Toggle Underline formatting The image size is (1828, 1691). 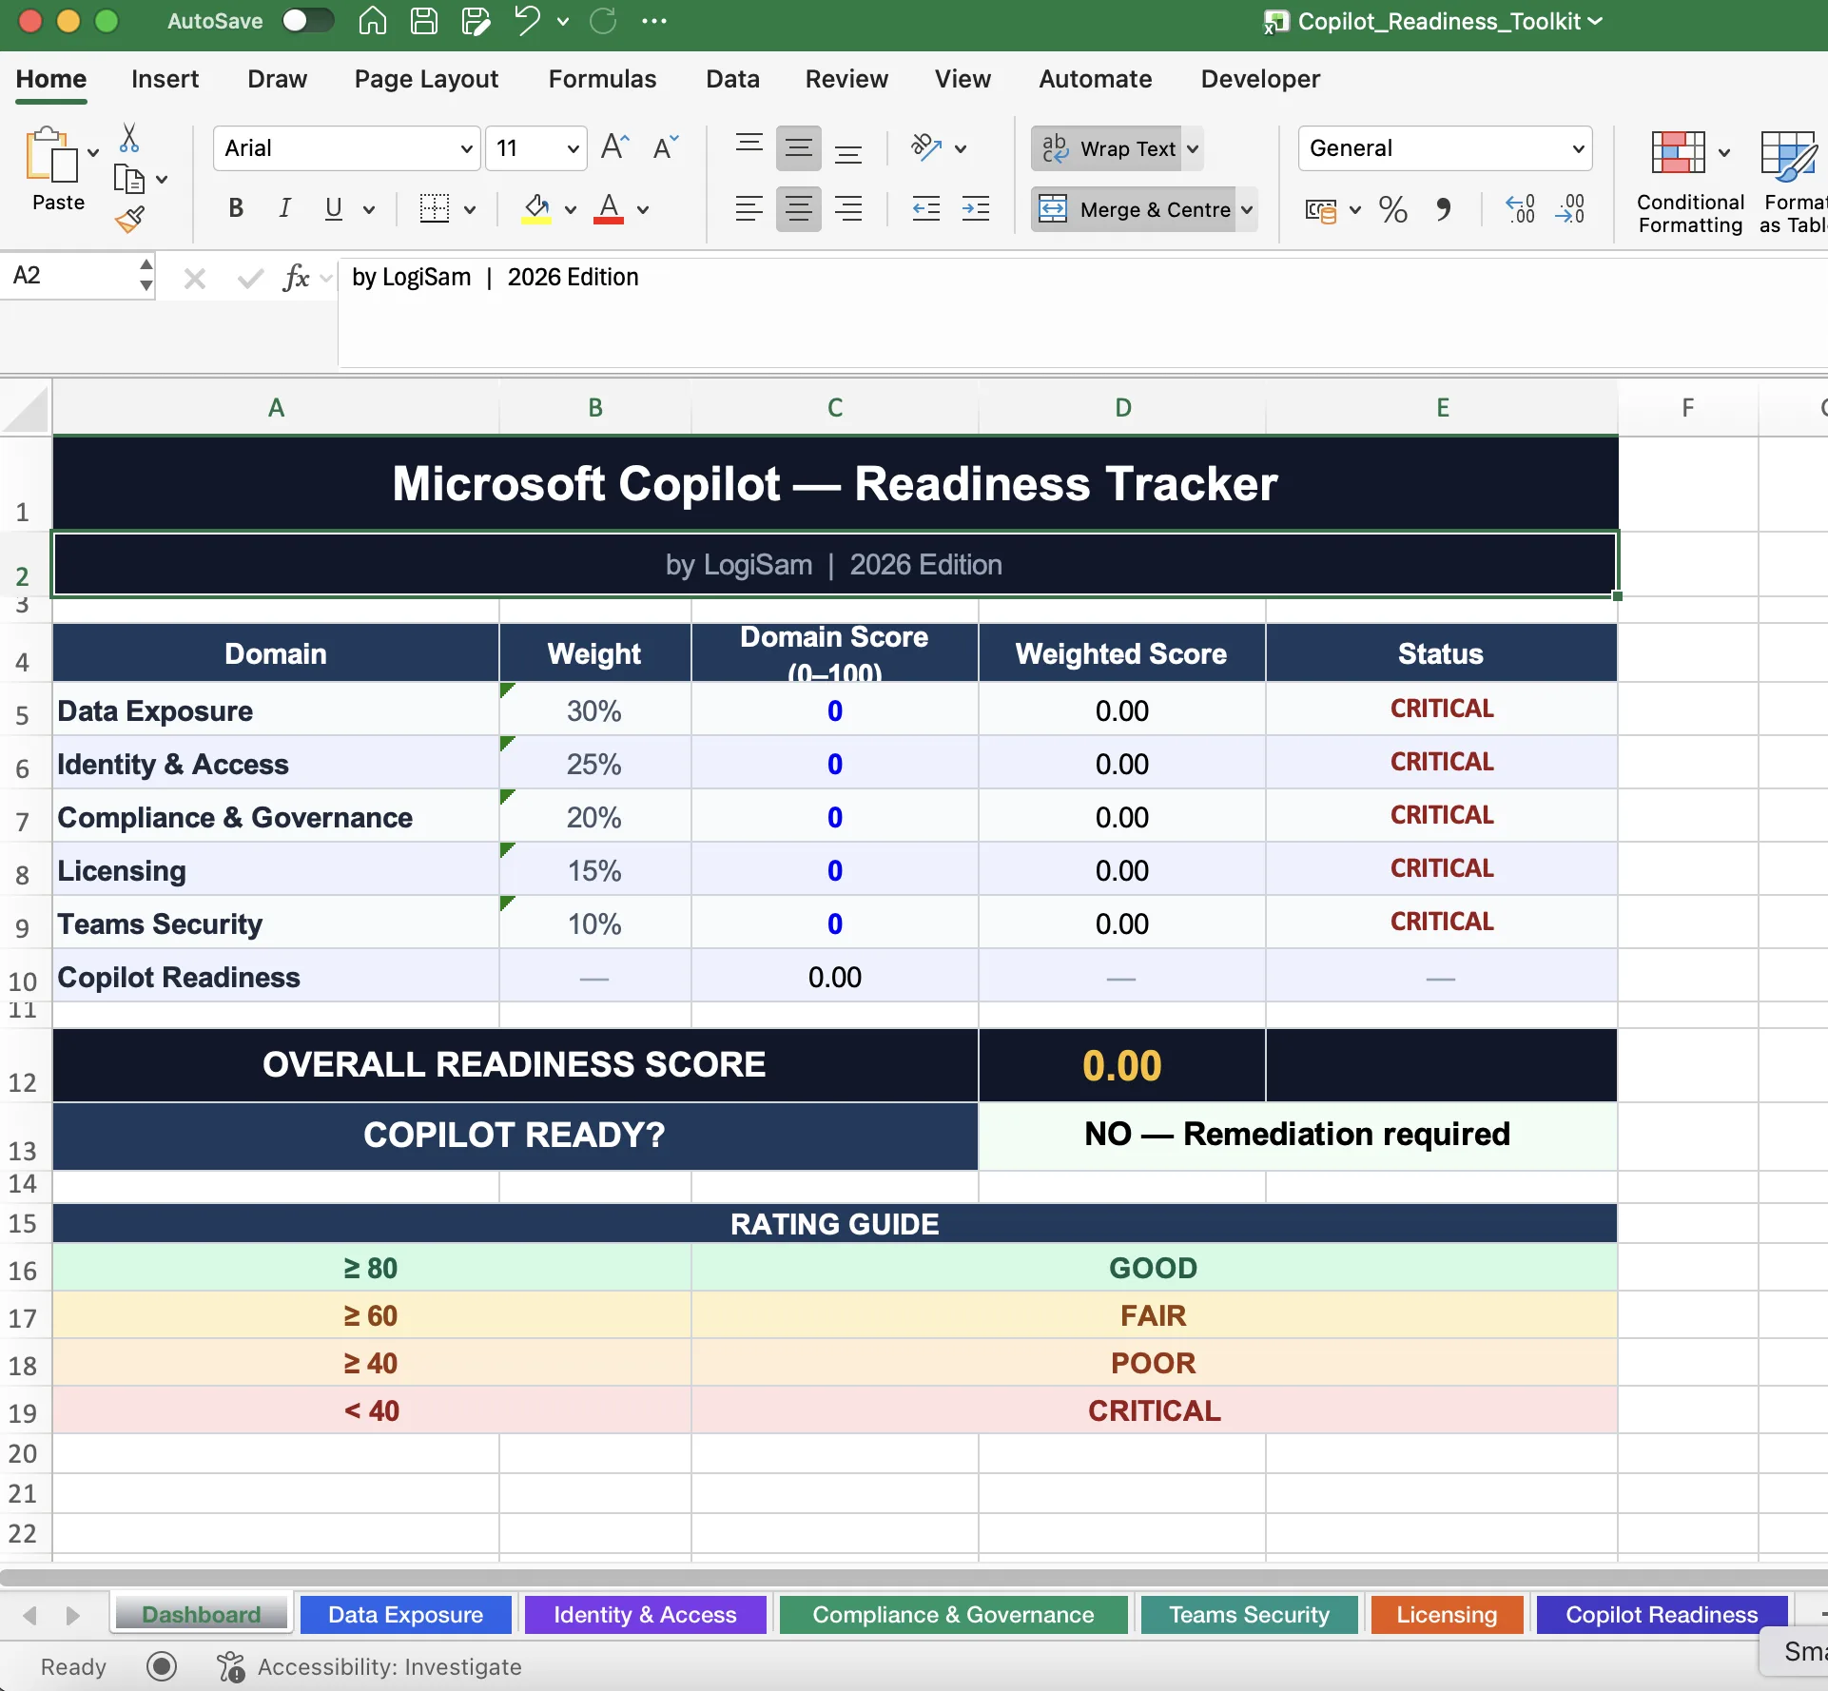point(333,208)
